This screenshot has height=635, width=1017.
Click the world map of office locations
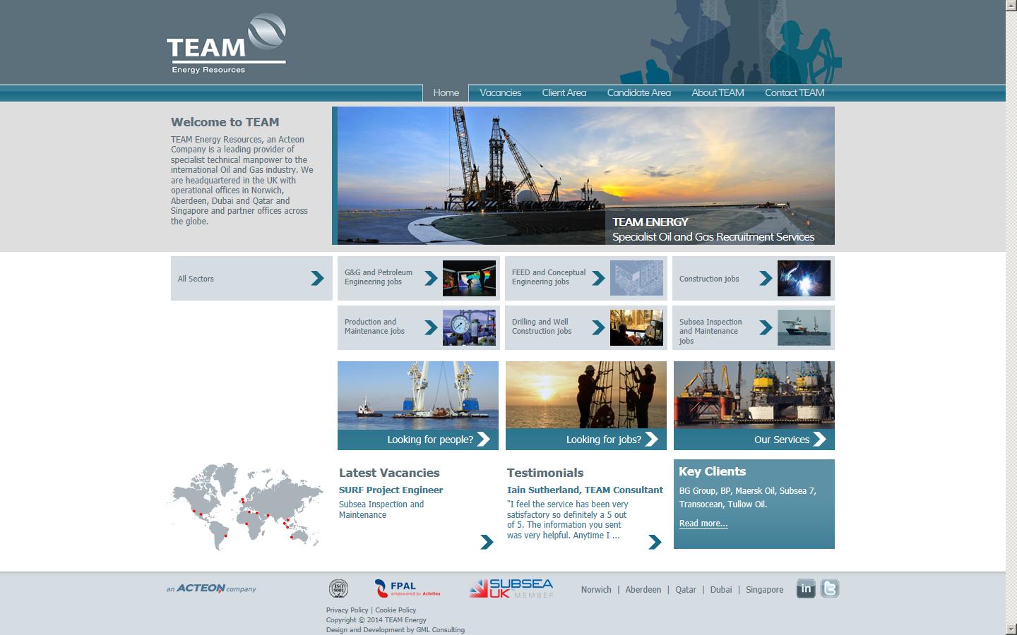(x=245, y=505)
